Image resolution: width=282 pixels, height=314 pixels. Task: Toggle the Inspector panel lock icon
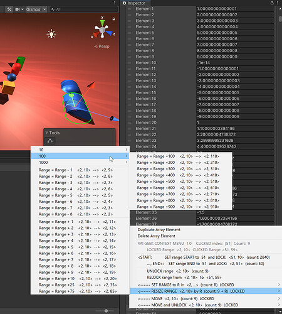(x=272, y=3)
